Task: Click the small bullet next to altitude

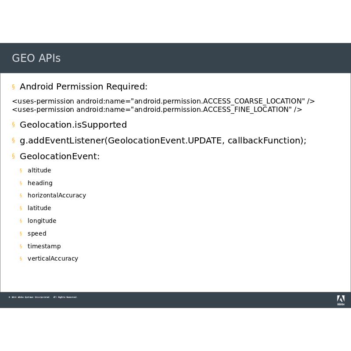Action: click(21, 171)
